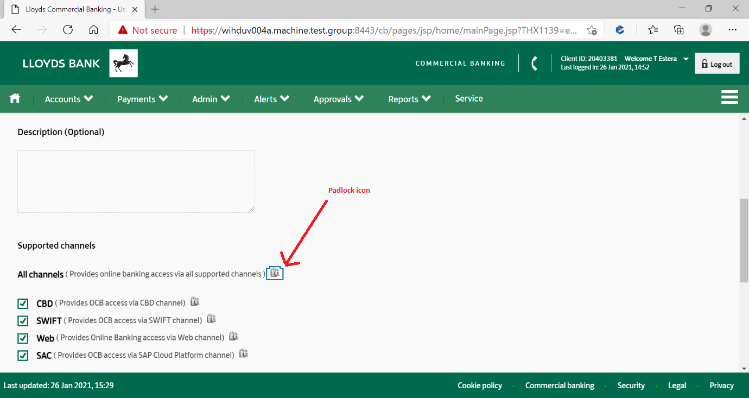Open the Welcome T Estera user dropdown
This screenshot has height=398, width=749.
[657, 59]
